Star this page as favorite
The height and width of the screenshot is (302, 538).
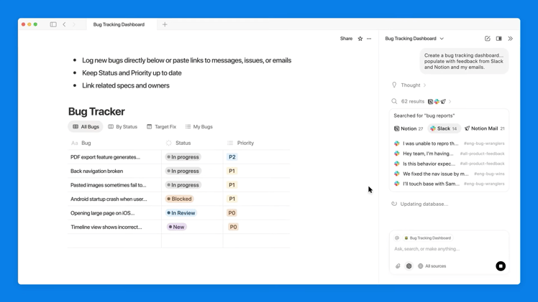click(x=360, y=39)
